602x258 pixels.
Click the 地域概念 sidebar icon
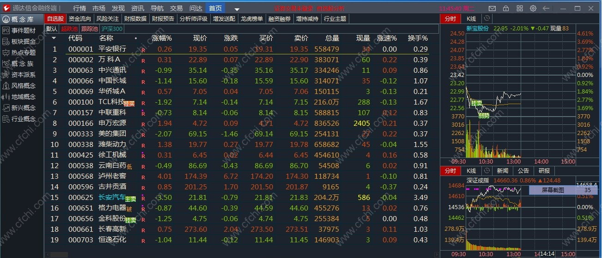(x=6, y=97)
